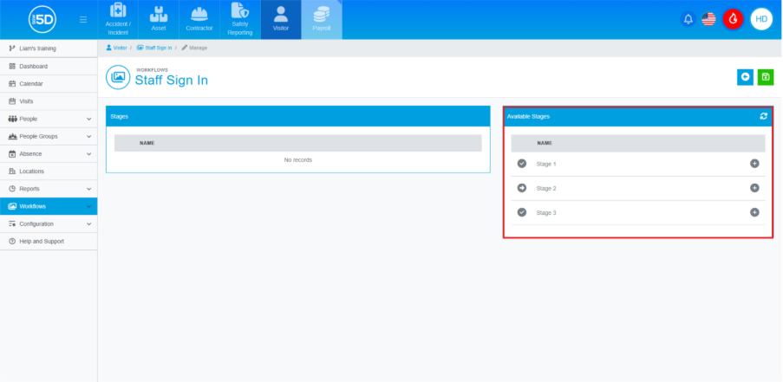The image size is (783, 382).
Task: Open the Safety Reporting module tab
Action: tap(240, 19)
